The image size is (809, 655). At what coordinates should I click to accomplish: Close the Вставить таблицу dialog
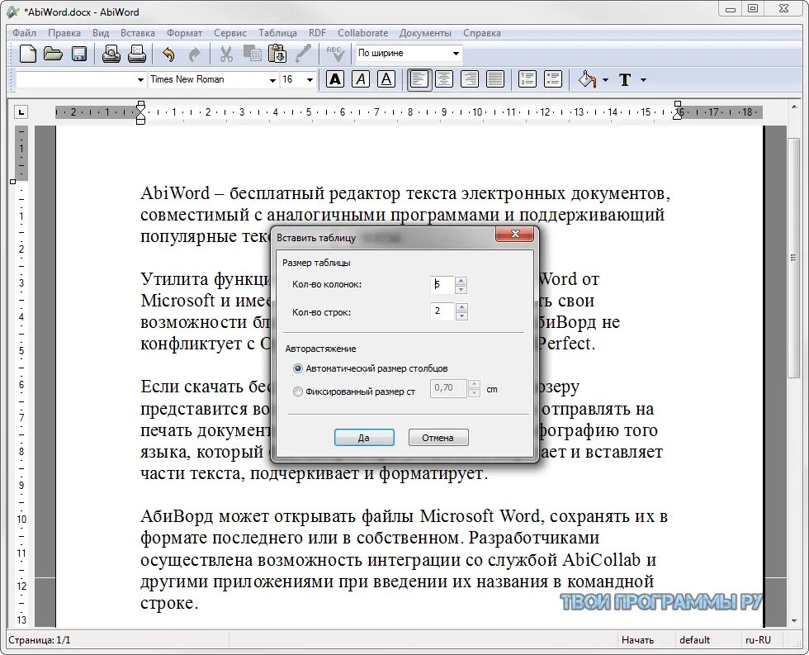click(514, 235)
